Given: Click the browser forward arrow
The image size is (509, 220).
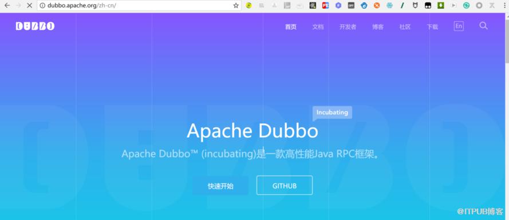Looking at the screenshot, I should click(18, 6).
